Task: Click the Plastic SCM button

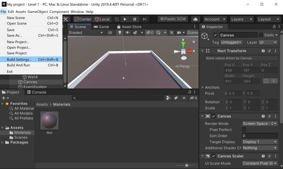Action: click(x=173, y=19)
